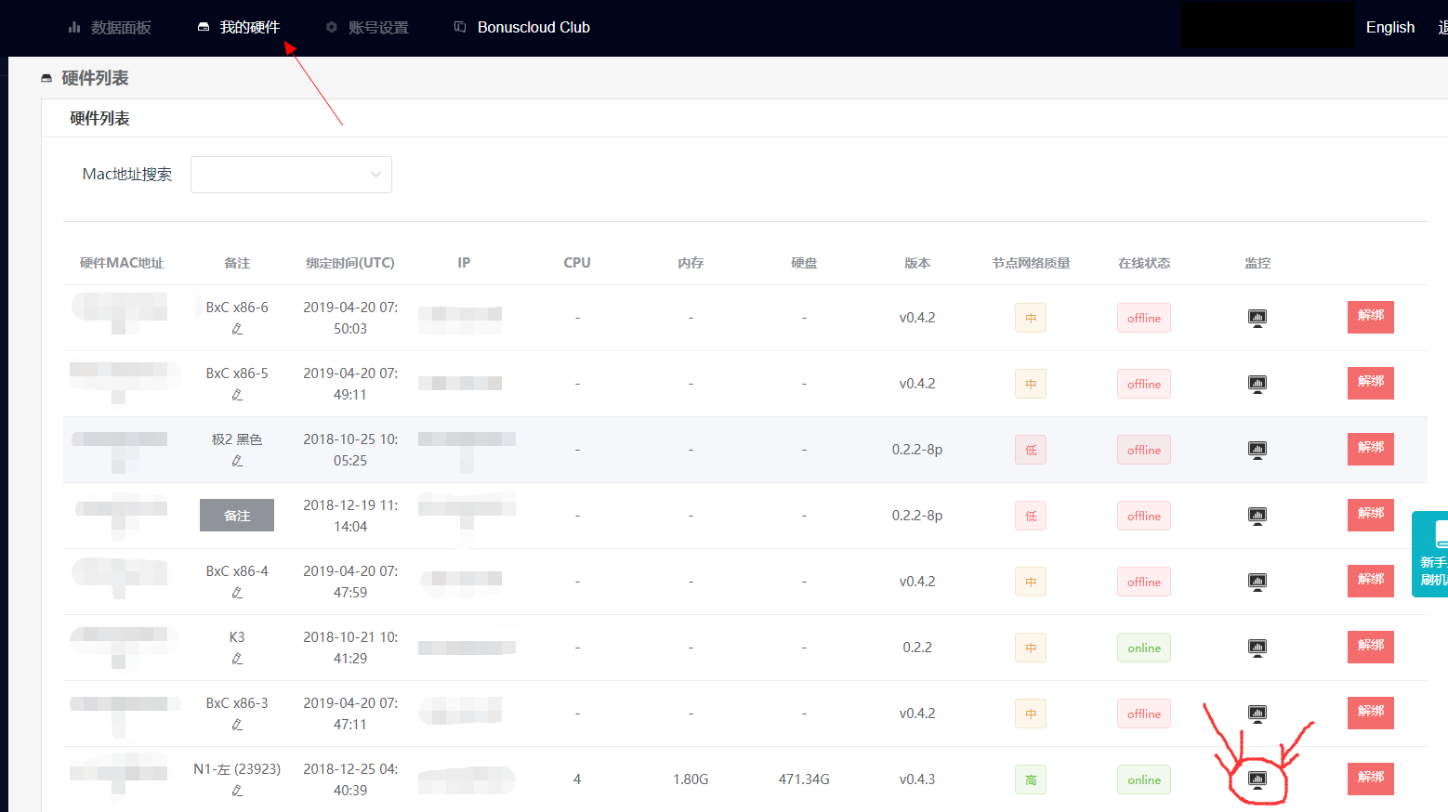Click version 0.2.2 in K3 row
This screenshot has height=812, width=1448.
click(917, 648)
